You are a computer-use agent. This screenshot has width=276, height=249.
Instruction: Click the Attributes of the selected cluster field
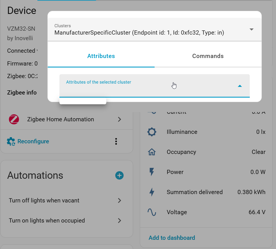(x=145, y=86)
